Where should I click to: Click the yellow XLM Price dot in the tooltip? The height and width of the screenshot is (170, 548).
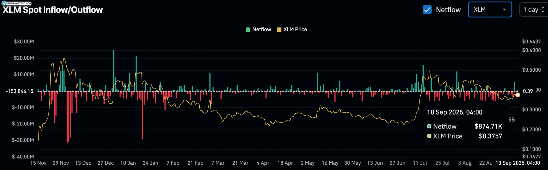tap(429, 136)
